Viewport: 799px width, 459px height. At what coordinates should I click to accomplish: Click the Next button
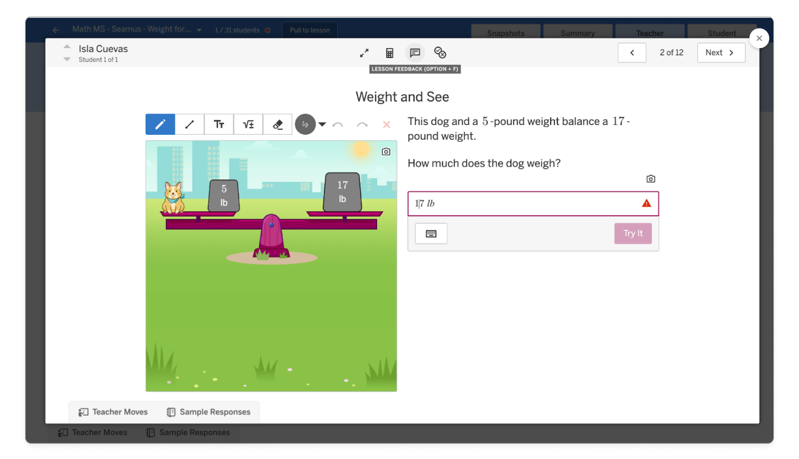pos(720,53)
